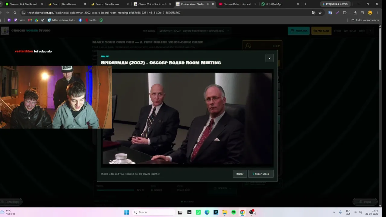Open OBS Studio from the taskbar
Screen dimensions: 386x217
[251, 212]
